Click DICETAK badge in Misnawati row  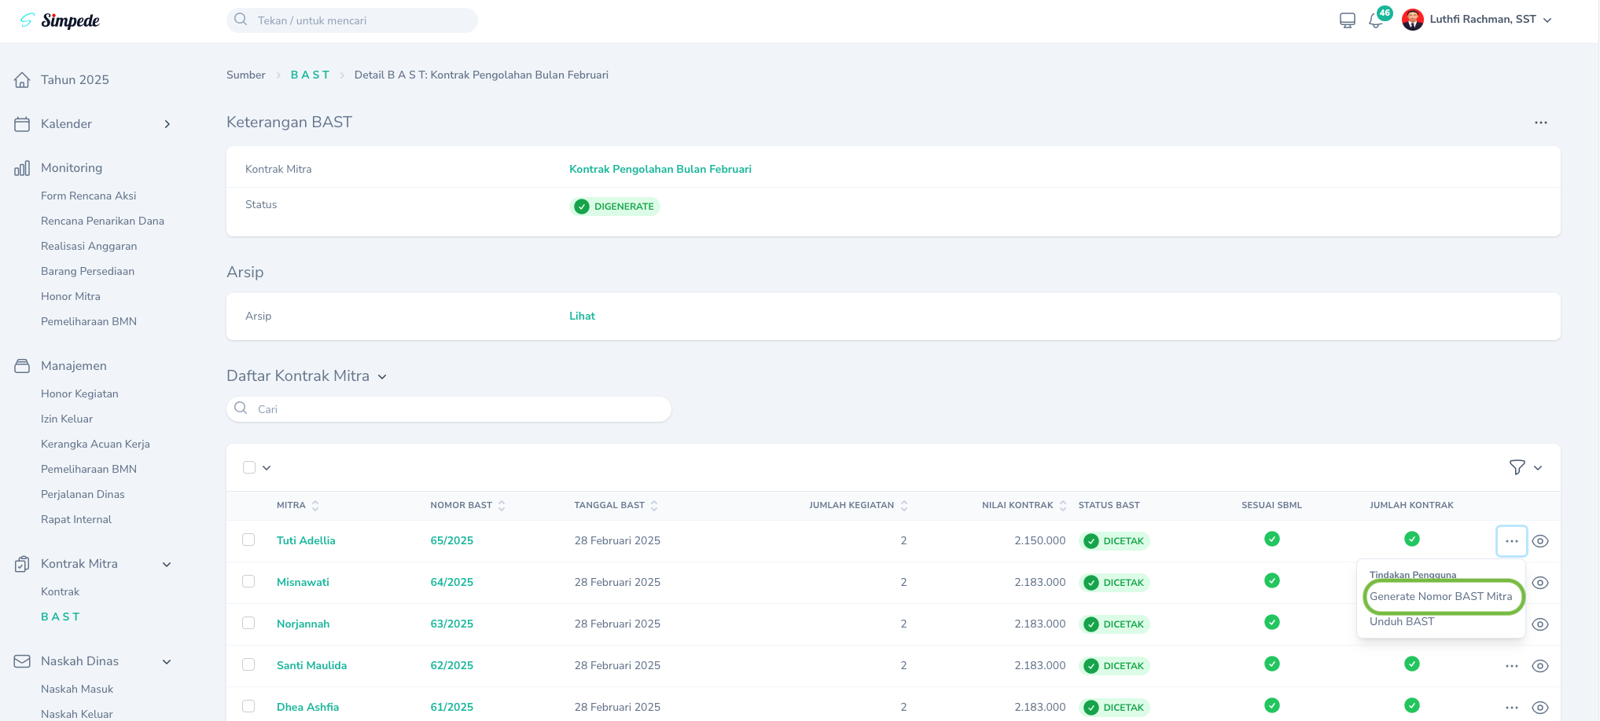1115,583
